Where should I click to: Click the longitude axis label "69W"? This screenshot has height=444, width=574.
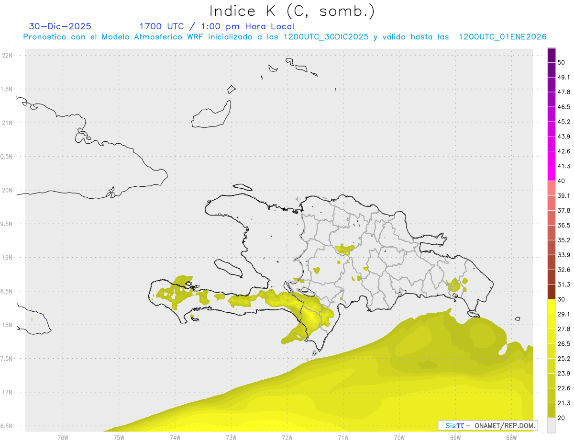click(x=455, y=437)
